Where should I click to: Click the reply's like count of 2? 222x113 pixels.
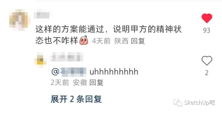207,73
